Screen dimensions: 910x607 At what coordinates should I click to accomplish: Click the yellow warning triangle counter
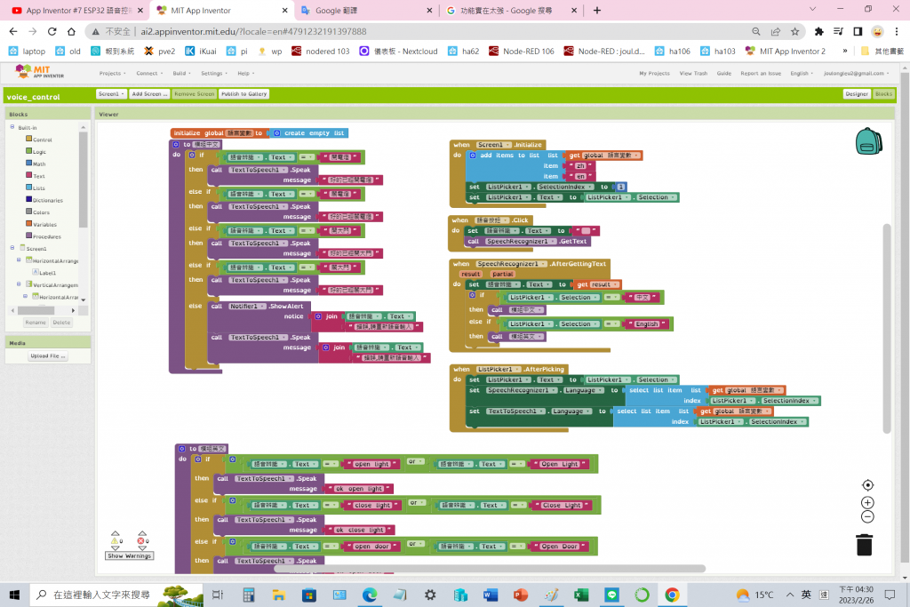coord(116,540)
